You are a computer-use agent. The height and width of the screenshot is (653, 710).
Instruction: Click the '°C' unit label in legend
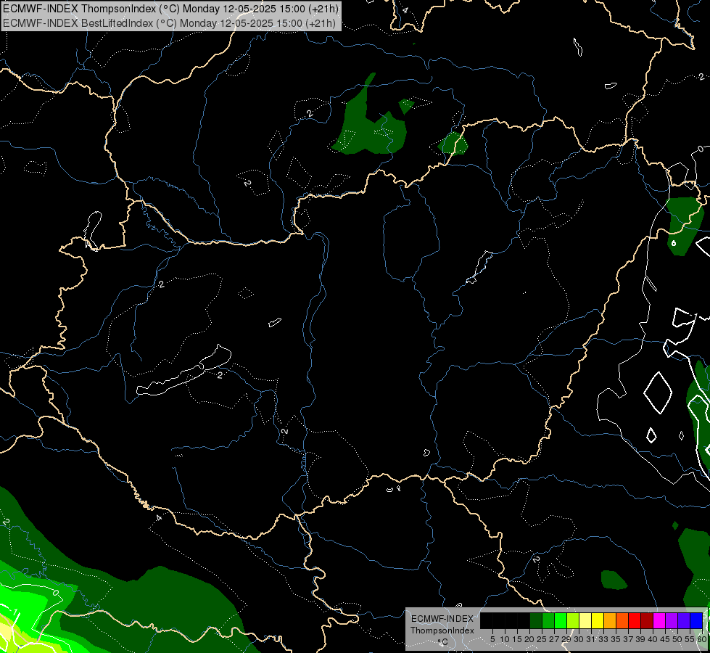(443, 641)
